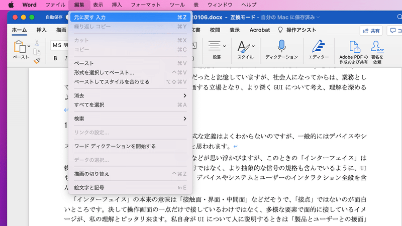This screenshot has height=226, width=402.
Task: Open the 表示 menu in menu bar
Action: (98, 5)
